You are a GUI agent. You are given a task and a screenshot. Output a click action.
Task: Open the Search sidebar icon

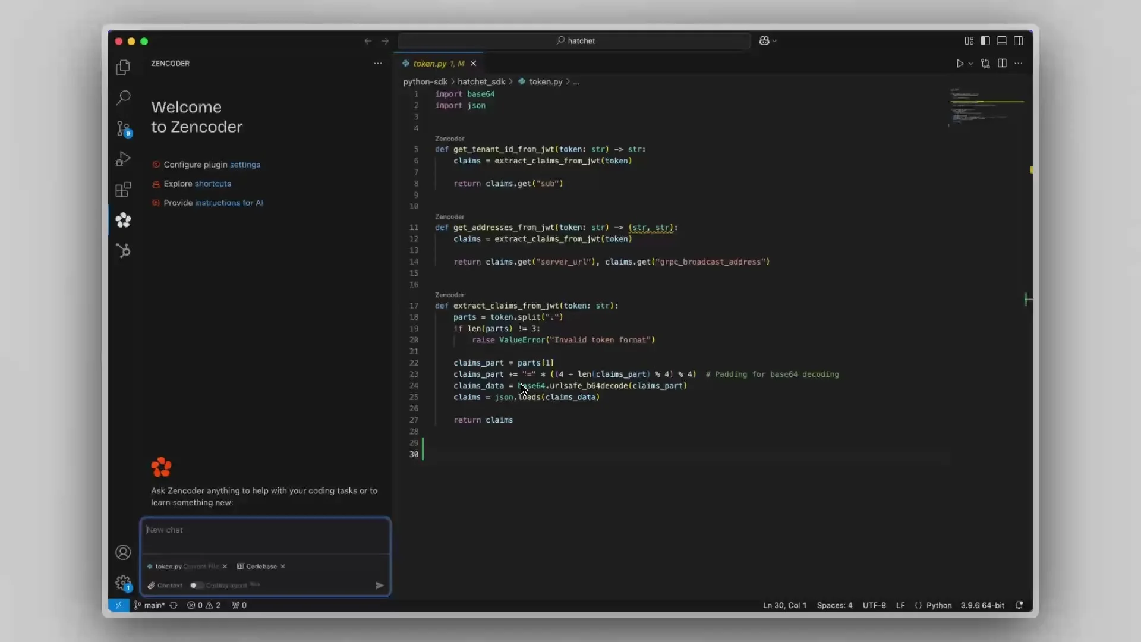(x=123, y=97)
